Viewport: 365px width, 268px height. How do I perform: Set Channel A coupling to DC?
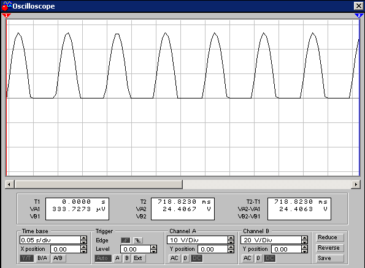point(197,258)
